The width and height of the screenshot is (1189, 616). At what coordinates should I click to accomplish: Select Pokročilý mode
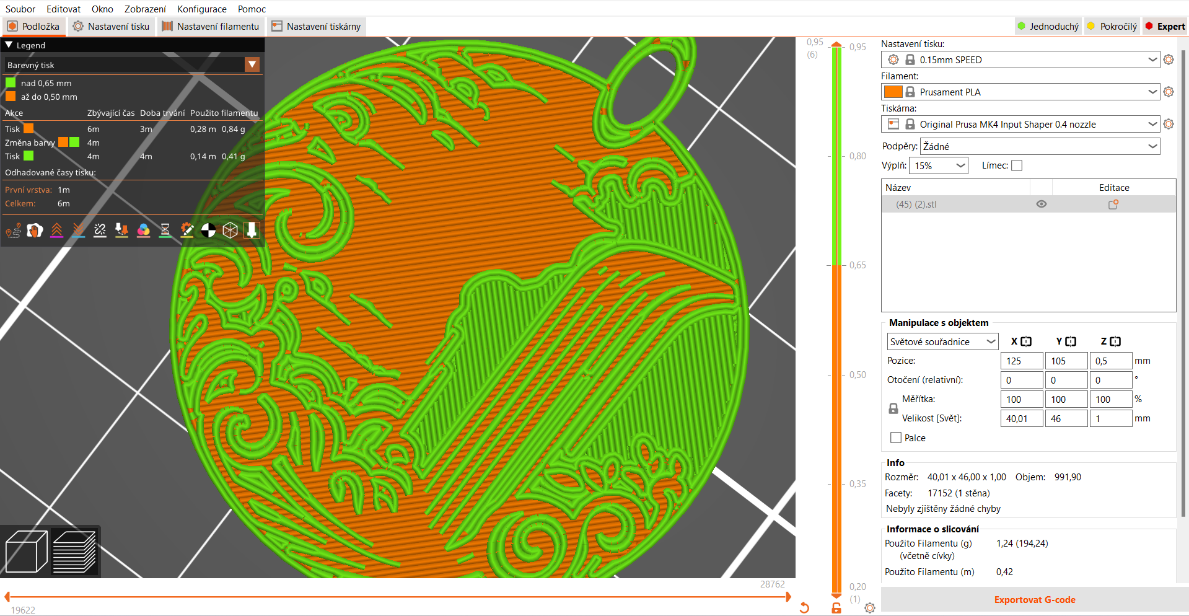1112,26
